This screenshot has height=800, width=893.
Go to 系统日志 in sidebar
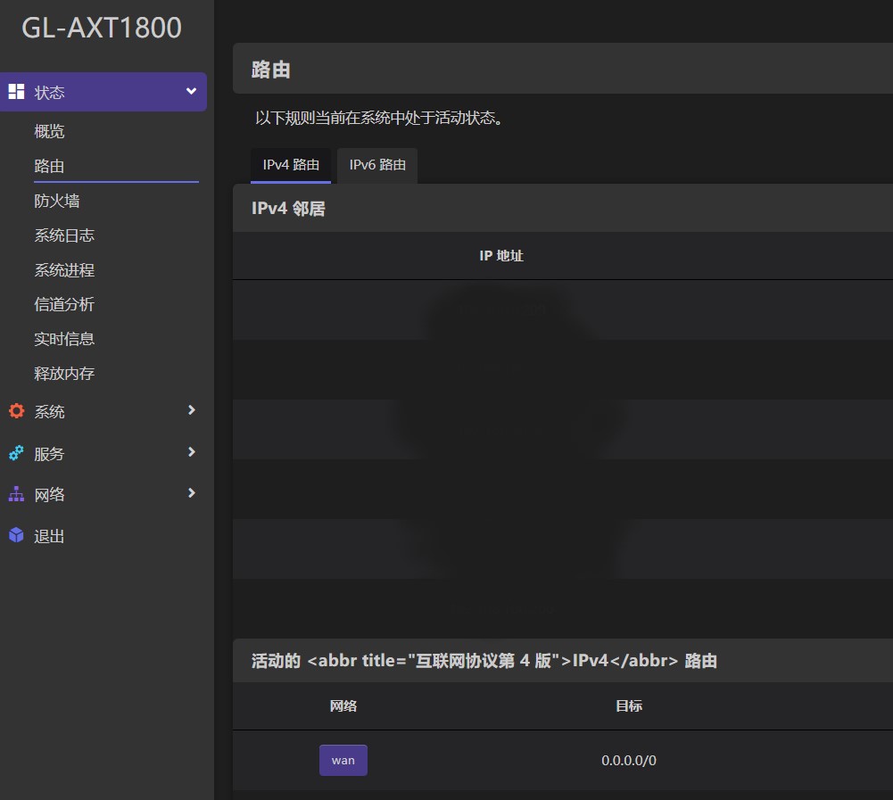click(x=64, y=235)
